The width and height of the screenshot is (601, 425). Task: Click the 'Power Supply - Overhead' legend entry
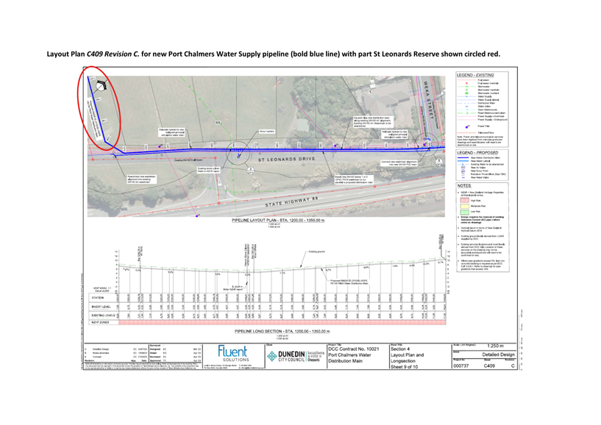click(x=491, y=116)
